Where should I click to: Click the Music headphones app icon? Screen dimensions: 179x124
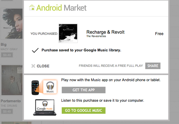50,87
